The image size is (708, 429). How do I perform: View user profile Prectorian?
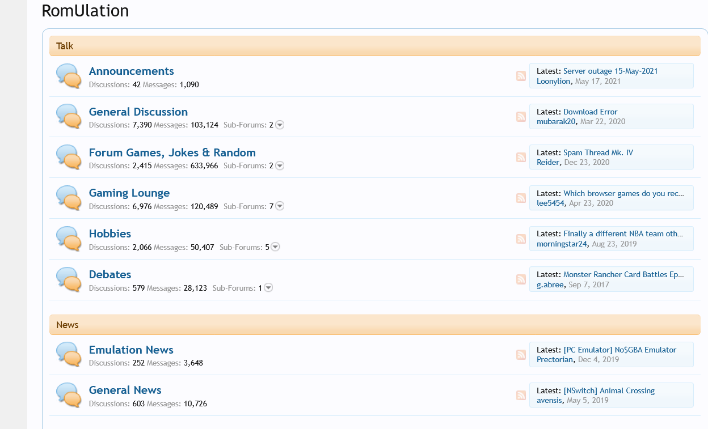(x=555, y=359)
